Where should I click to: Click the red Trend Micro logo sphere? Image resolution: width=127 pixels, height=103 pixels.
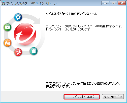(25, 34)
